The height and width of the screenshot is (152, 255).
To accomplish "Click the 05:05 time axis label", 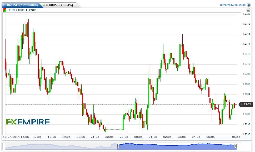I will pyautogui.click(x=211, y=137).
